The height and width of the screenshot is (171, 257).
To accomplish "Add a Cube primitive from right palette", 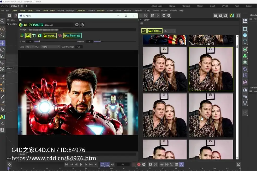I will pyautogui.click(x=245, y=35).
